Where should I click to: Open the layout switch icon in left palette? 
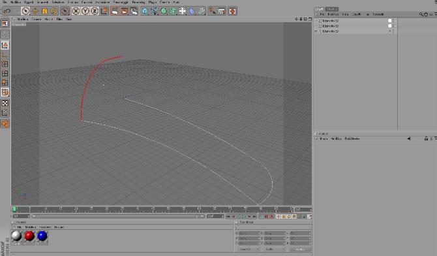(x=5, y=24)
